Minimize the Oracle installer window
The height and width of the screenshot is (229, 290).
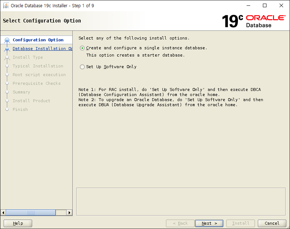248,5
